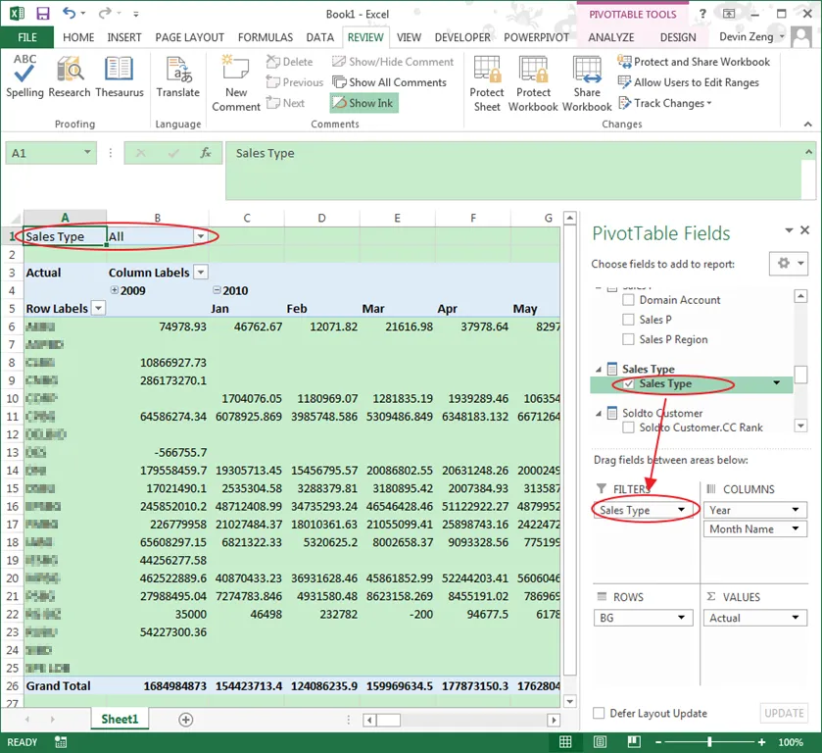Open the Share Workbook tool

click(587, 83)
